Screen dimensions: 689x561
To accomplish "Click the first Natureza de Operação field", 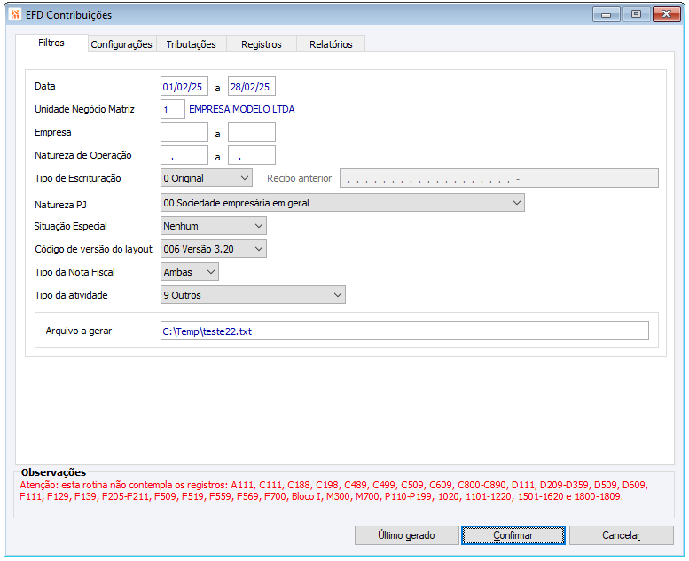I will [184, 155].
